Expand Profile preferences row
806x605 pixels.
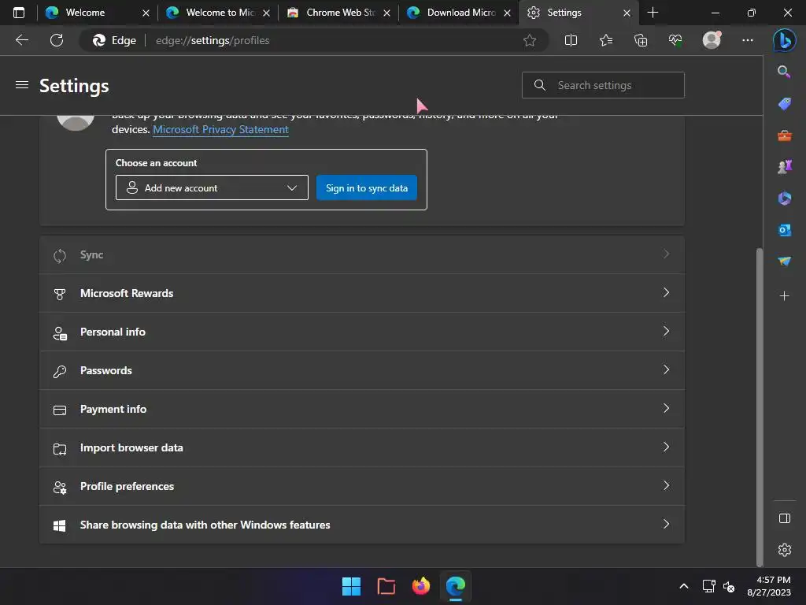click(362, 486)
